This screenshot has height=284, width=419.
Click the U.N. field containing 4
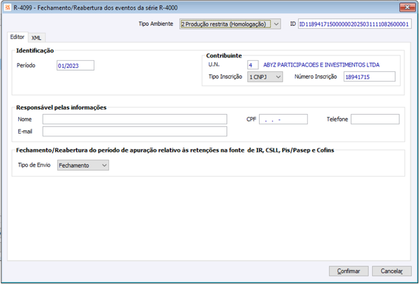click(x=253, y=65)
